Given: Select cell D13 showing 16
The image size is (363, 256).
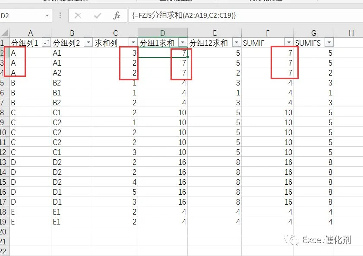Looking at the screenshot, I should (163, 162).
